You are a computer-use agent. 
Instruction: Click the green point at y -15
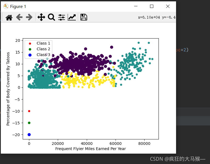coord(29,123)
